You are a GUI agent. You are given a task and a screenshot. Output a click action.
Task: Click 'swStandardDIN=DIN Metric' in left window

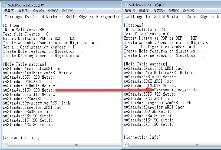click(29, 86)
